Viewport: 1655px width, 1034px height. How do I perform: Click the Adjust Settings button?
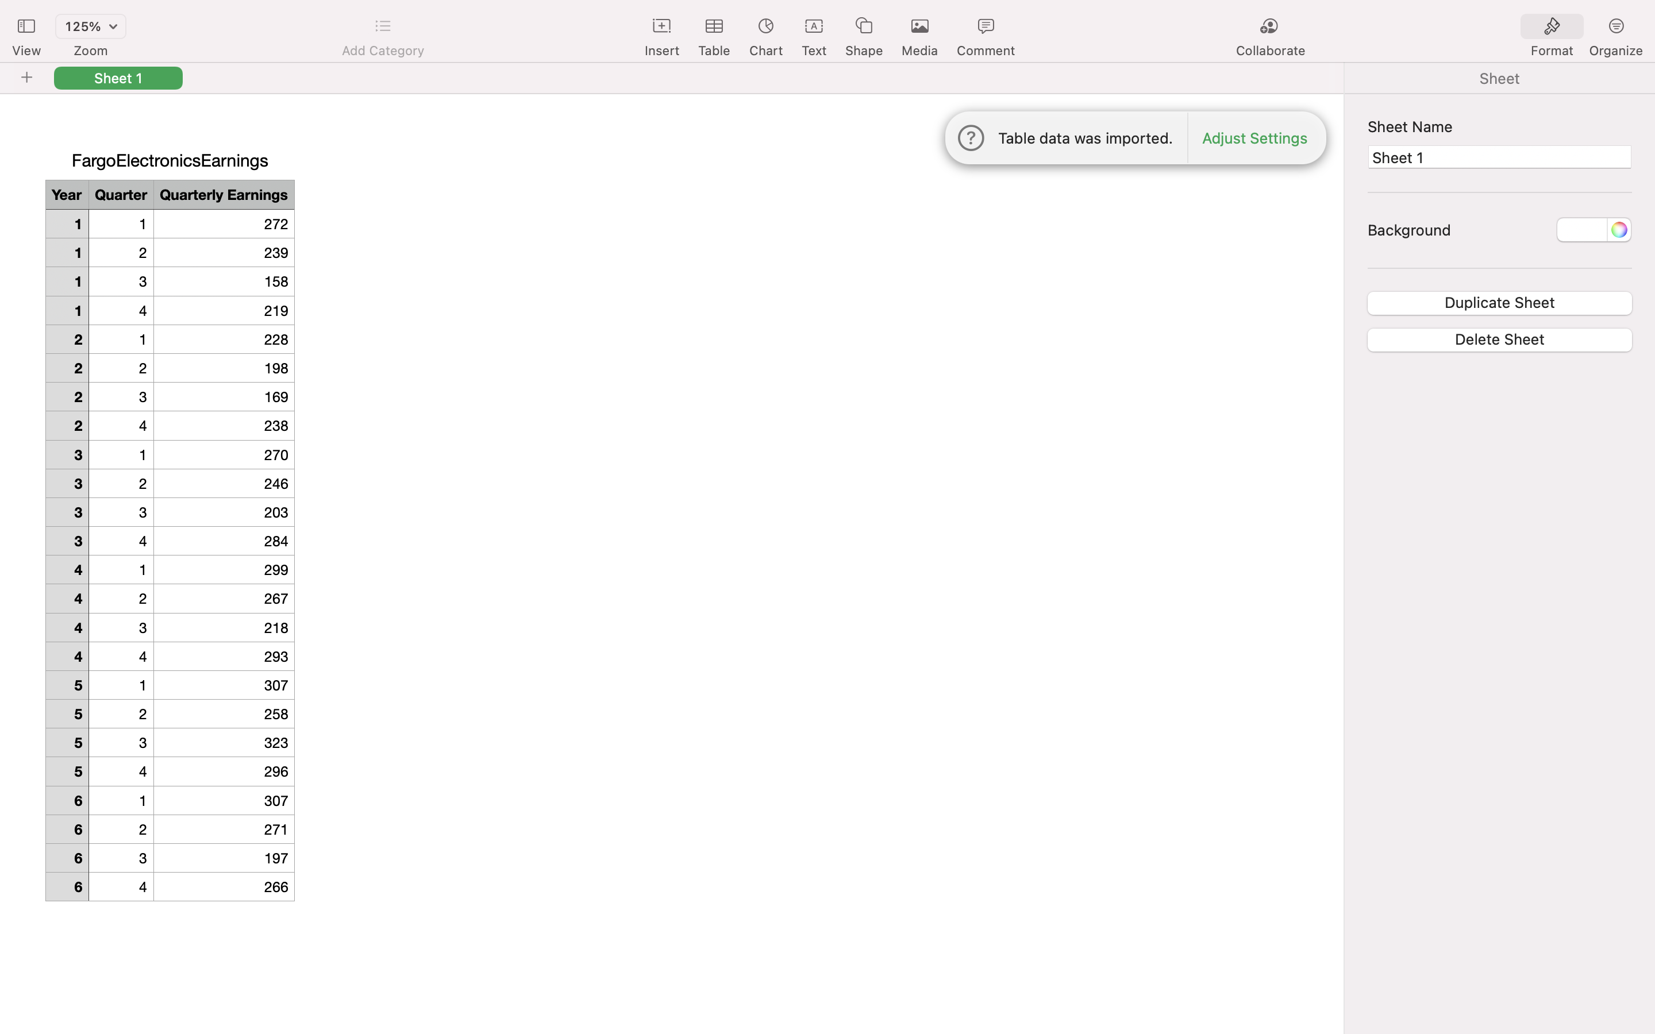1254,137
